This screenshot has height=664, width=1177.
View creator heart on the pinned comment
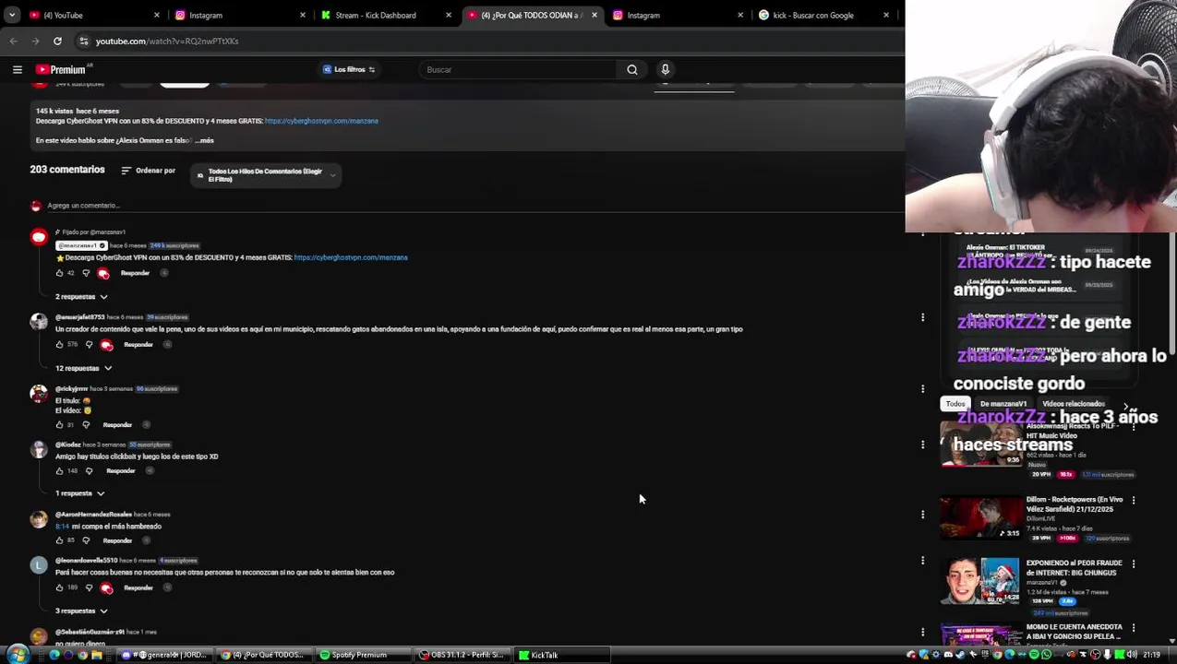coord(103,273)
